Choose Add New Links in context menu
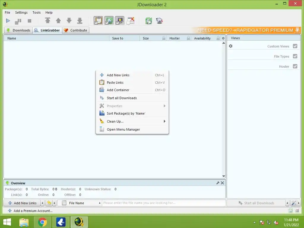The width and height of the screenshot is (304, 228). coord(132,75)
